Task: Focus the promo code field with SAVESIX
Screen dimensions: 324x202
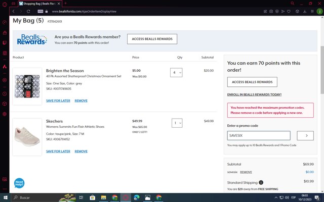Action: (x=259, y=136)
